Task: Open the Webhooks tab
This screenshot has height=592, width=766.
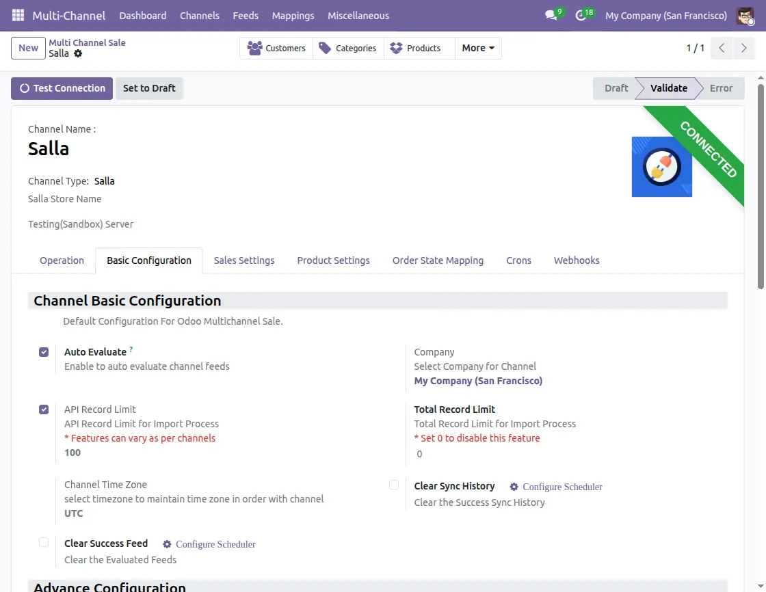Action: [x=576, y=260]
